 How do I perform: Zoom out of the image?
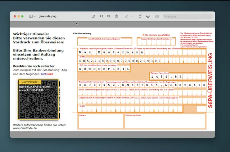click(101, 16)
